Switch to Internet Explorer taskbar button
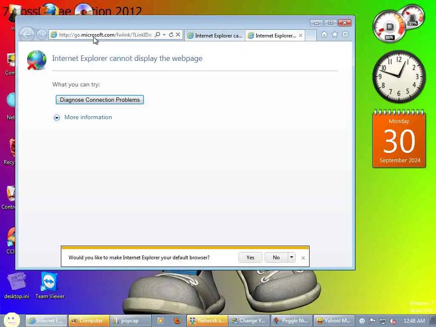The width and height of the screenshot is (436, 327). 46,321
